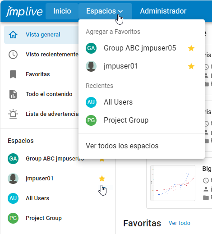The image size is (212, 234).
Task: Toggle jmpuser01 favorite star in dropdown
Action: pos(191,66)
